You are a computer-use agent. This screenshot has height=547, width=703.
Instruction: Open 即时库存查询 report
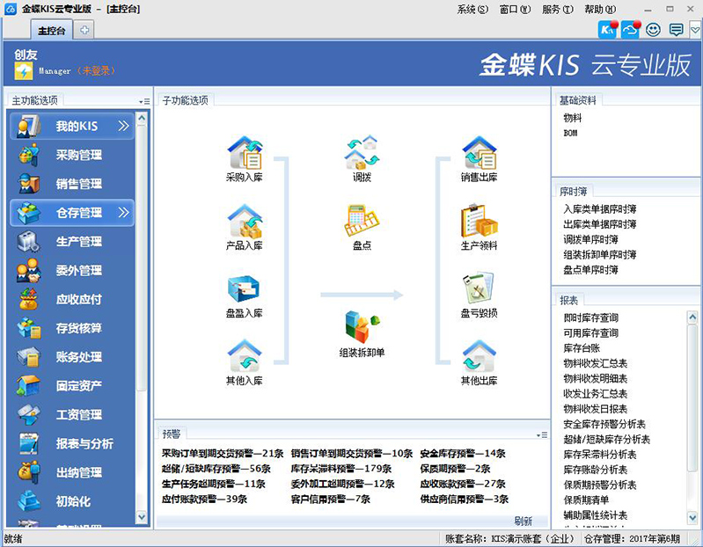tap(591, 318)
